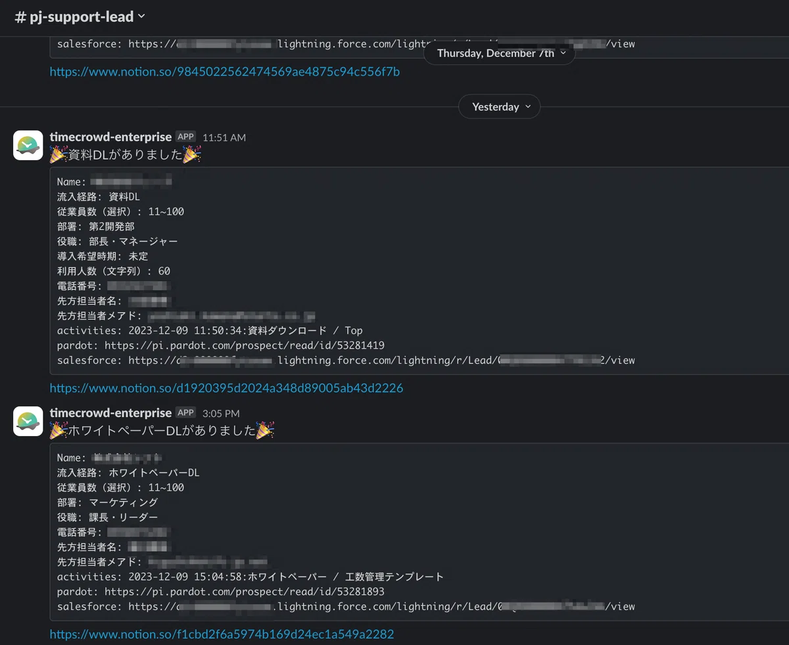This screenshot has height=645, width=789.
Task: Open Notion link ending c556f7b
Action: tap(225, 72)
